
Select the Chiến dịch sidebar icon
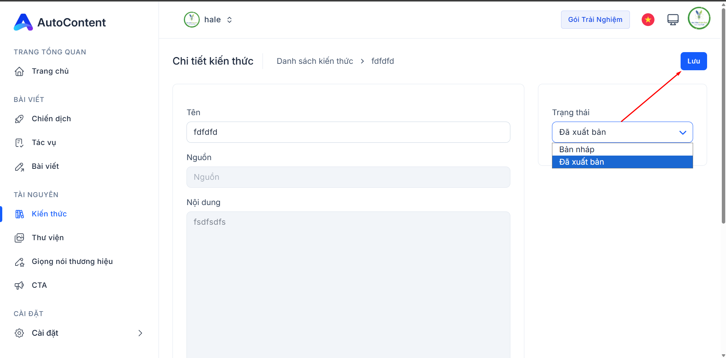[19, 119]
